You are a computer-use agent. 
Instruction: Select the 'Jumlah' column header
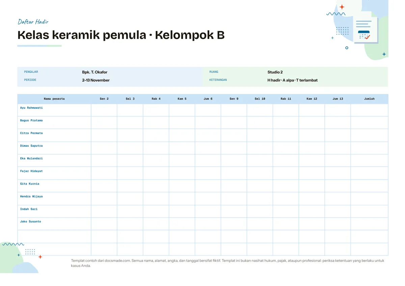(x=370, y=99)
